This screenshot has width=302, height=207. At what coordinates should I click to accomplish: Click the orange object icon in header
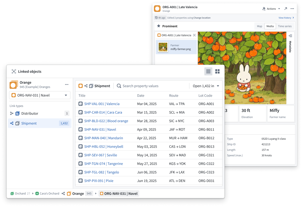157,9
